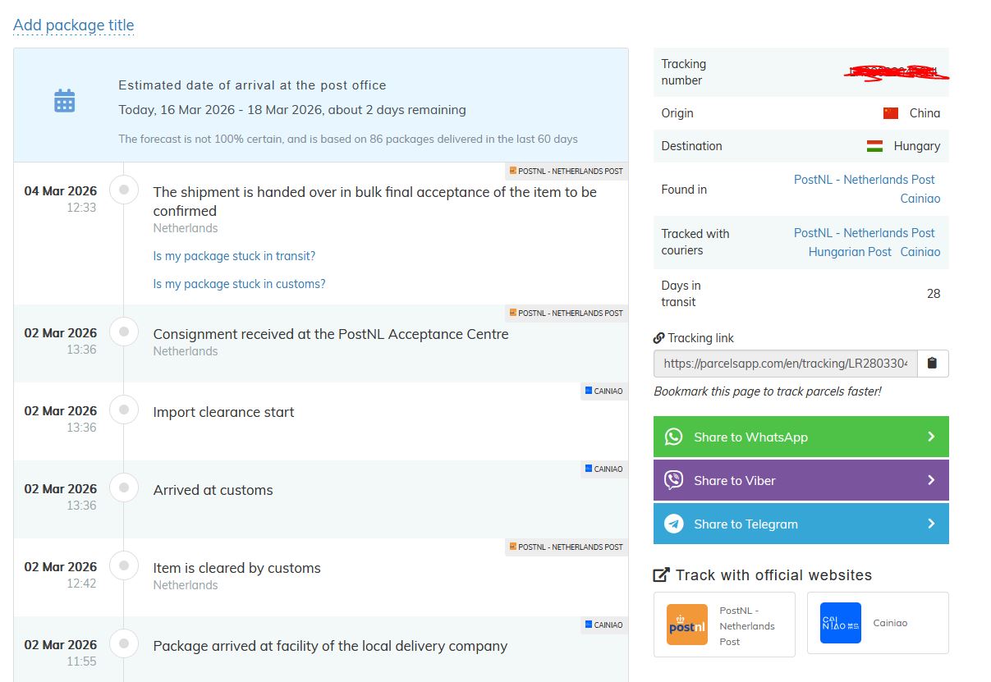Click the Import clearance start timeline marker
The image size is (991, 682).
[x=124, y=410]
